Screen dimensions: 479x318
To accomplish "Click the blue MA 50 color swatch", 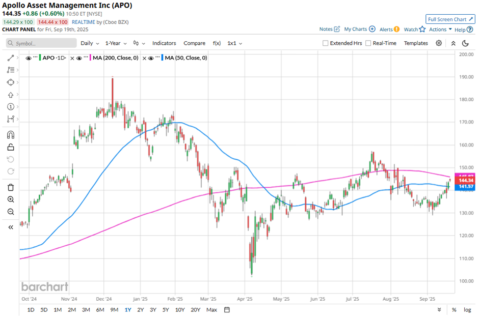I will (162, 57).
